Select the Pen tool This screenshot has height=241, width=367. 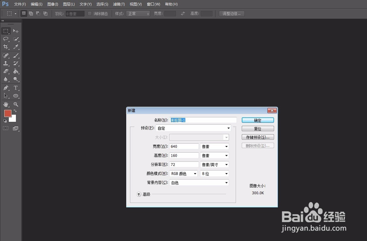coord(6,88)
